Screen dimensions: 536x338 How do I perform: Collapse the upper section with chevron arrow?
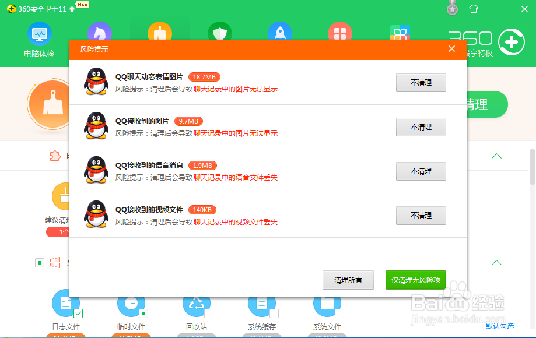coord(496,156)
